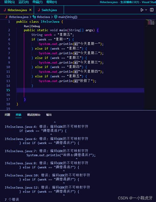Select the IfelseJava.java editor tab
The height and width of the screenshot is (202, 156).
[17, 10]
